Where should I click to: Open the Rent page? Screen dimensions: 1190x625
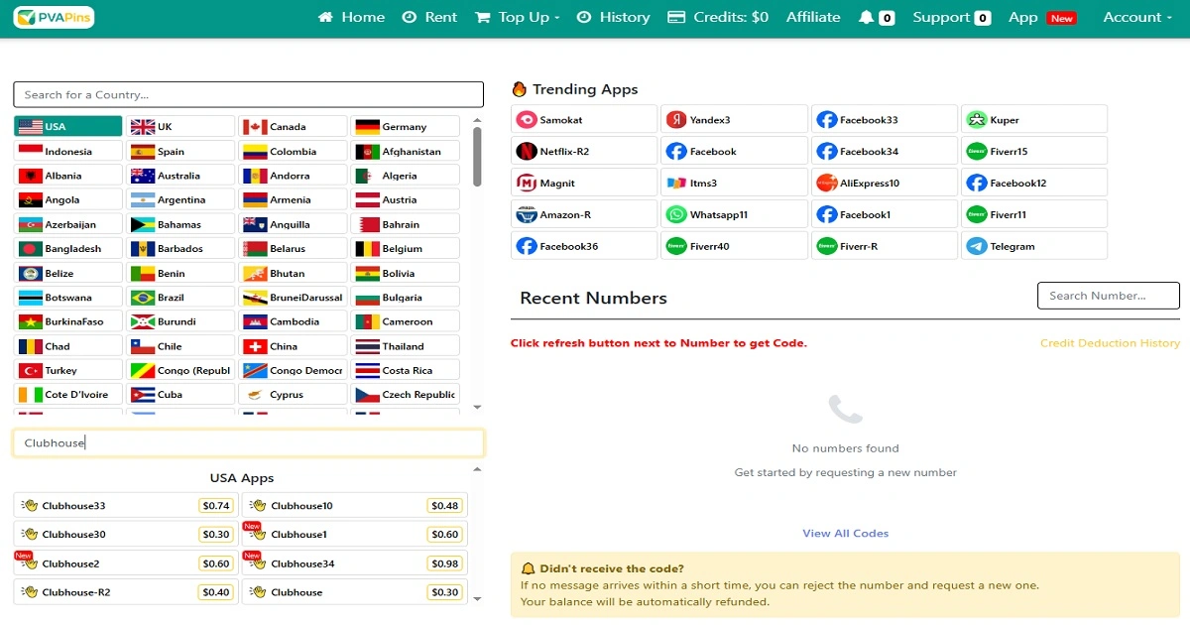429,17
